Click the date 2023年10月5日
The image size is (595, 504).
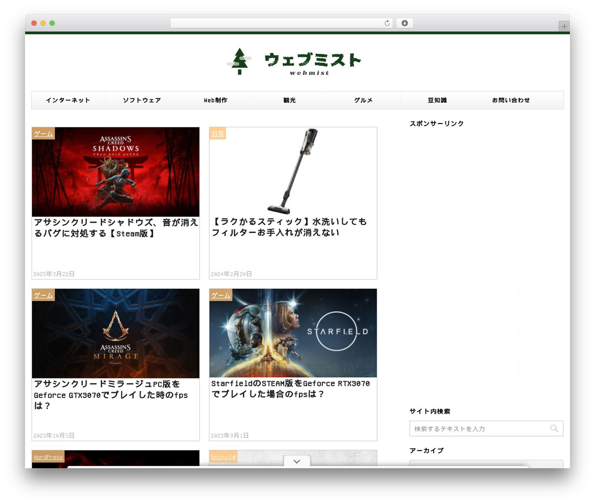pyautogui.click(x=54, y=436)
